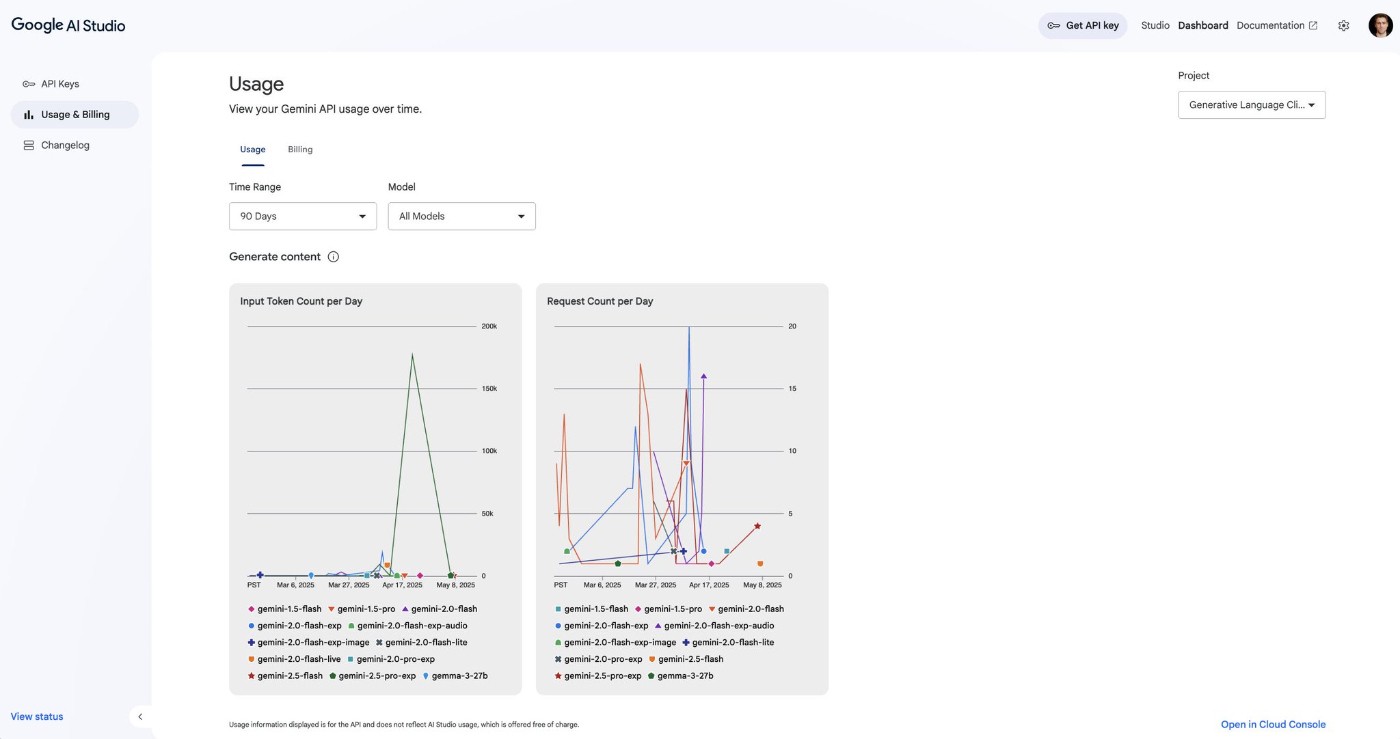Click the key icon in Get API key
The width and height of the screenshot is (1400, 739).
point(1054,25)
